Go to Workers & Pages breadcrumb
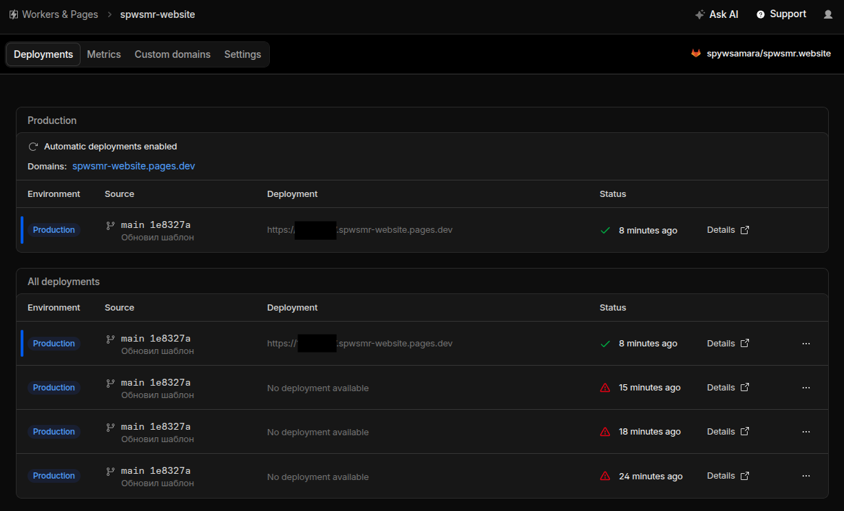This screenshot has width=844, height=511. 60,14
